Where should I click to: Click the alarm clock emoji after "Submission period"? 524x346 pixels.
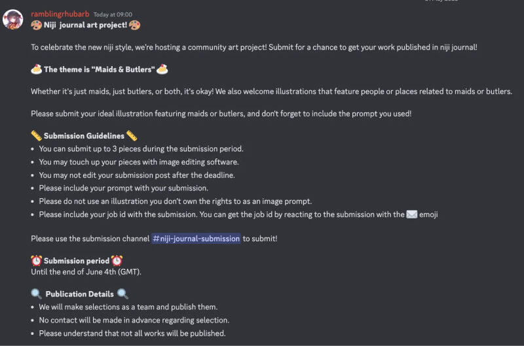[x=117, y=261]
